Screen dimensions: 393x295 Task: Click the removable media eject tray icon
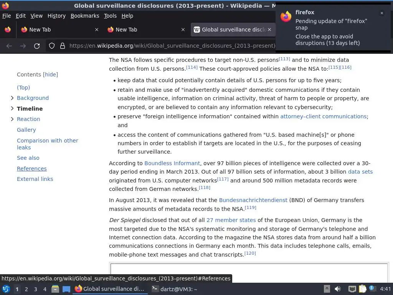(x=327, y=289)
